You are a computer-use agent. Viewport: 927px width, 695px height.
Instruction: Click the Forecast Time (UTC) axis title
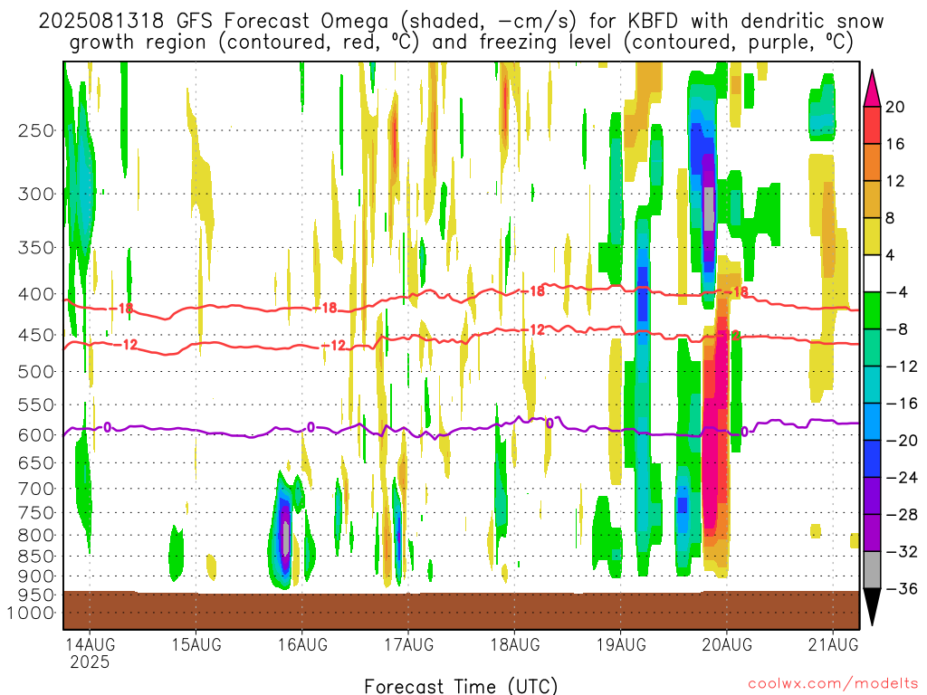[461, 686]
